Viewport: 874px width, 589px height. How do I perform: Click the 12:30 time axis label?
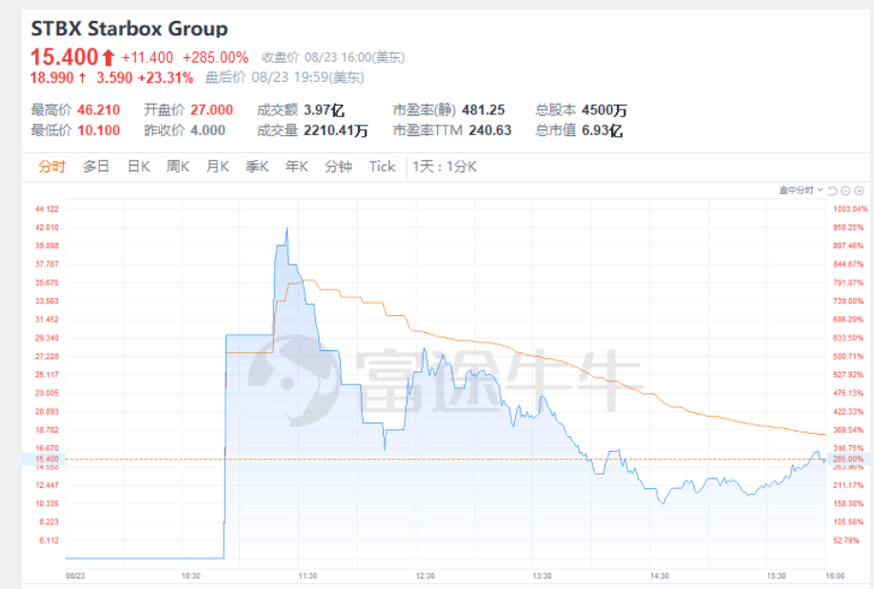pos(425,576)
